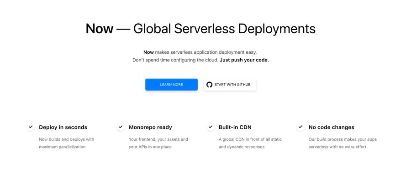Click the text 'Just push your code.'
Image resolution: width=406 pixels, height=173 pixels.
click(x=244, y=60)
